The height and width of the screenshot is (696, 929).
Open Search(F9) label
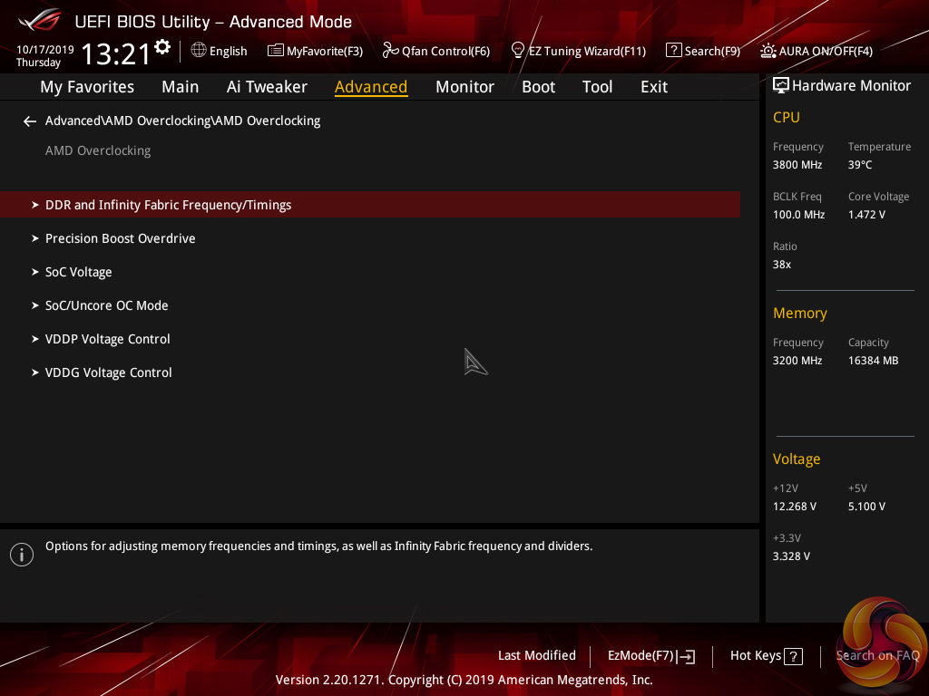(712, 51)
